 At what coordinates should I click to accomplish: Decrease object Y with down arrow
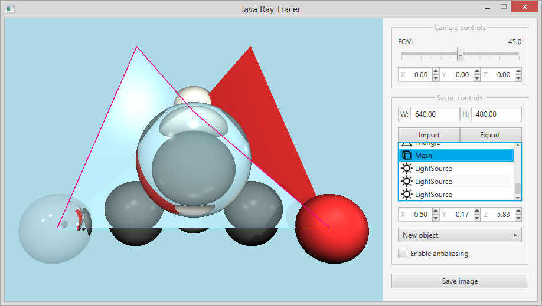(x=477, y=218)
